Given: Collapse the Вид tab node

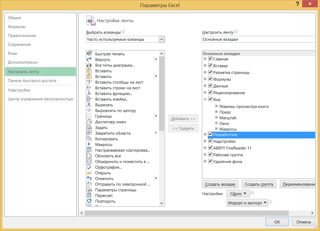Looking at the screenshot, I should coord(205,99).
